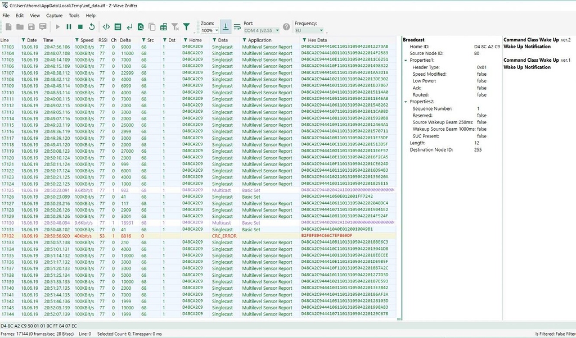Search within captured frames
This screenshot has height=338, width=576.
coord(140,26)
